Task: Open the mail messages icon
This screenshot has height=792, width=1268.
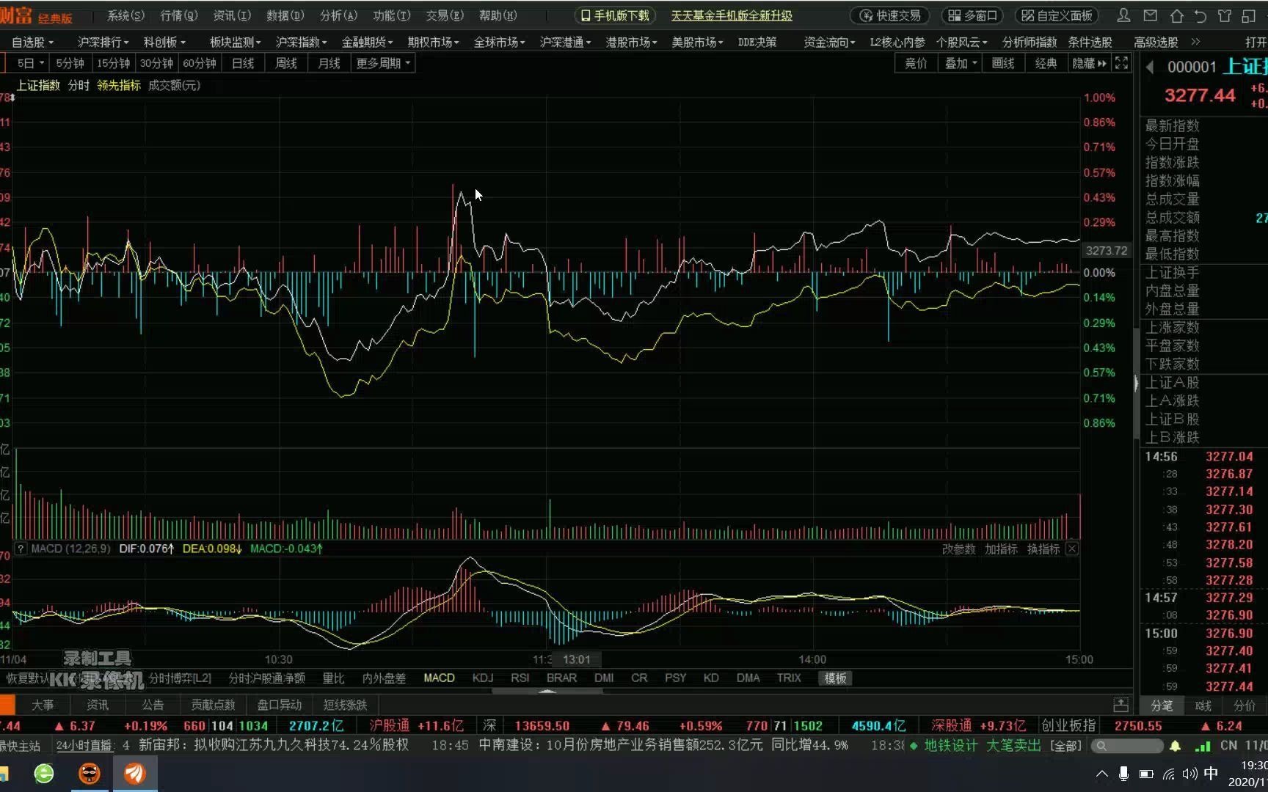Action: pos(1150,15)
